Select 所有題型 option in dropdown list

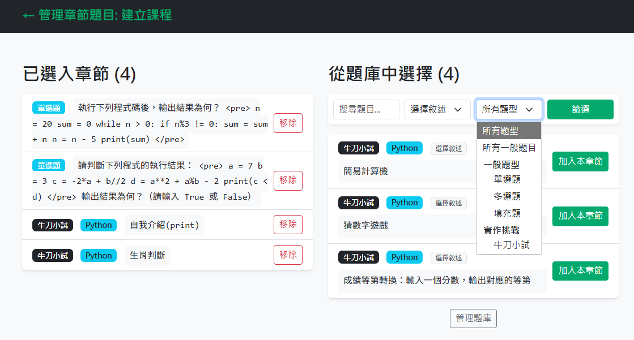click(508, 131)
